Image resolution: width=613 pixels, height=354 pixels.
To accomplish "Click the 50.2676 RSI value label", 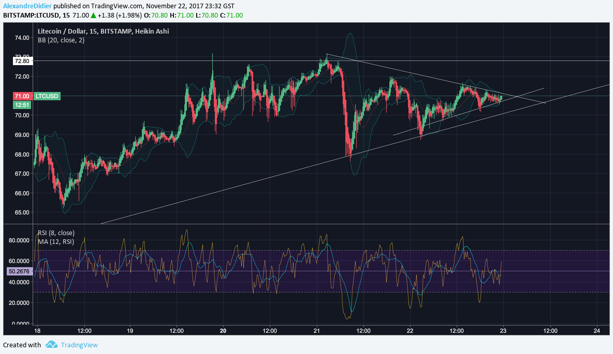I will pyautogui.click(x=19, y=271).
